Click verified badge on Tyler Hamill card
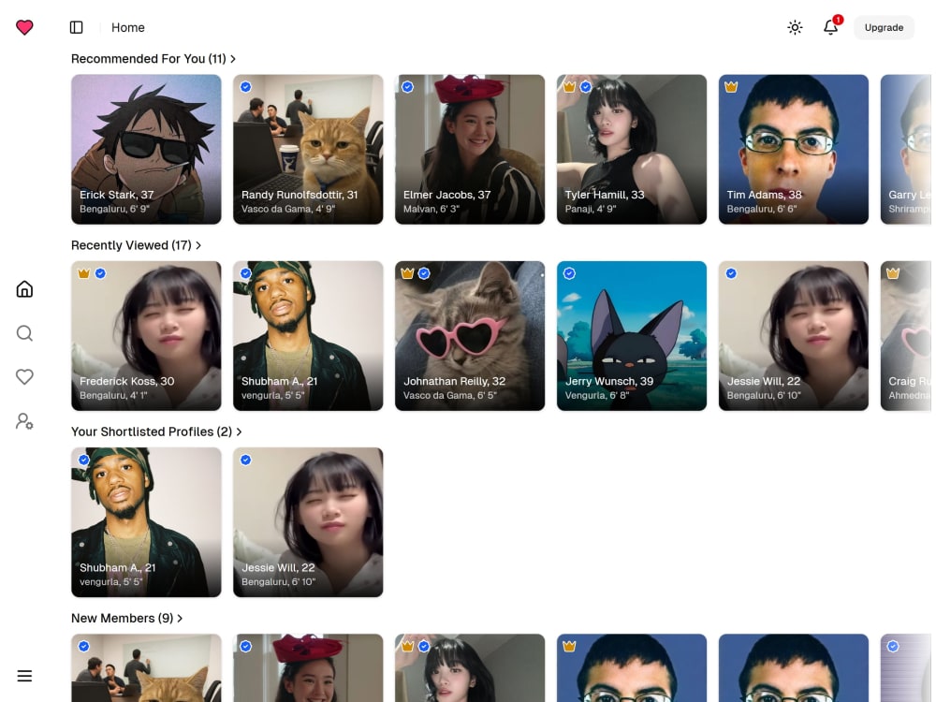Screen dimensions: 936x702 coord(586,87)
